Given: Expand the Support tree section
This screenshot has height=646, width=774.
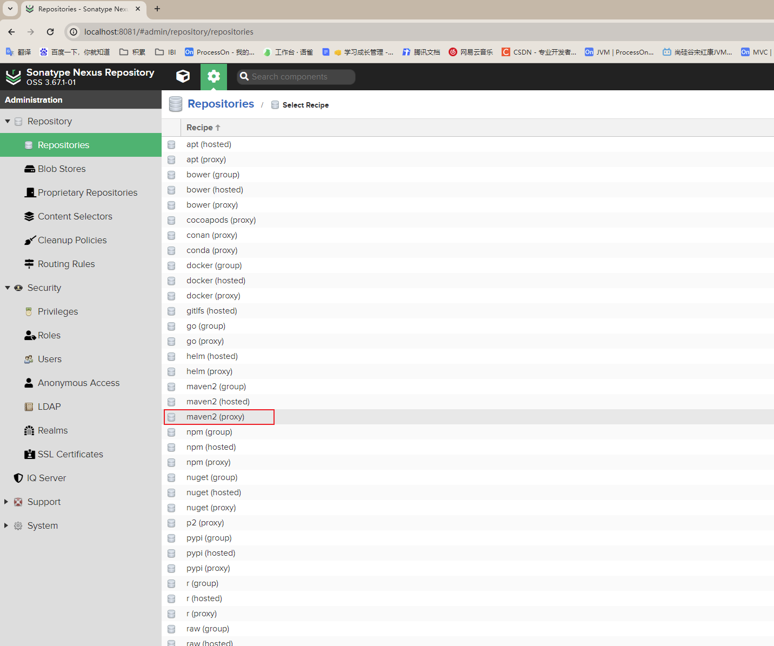Looking at the screenshot, I should point(6,502).
